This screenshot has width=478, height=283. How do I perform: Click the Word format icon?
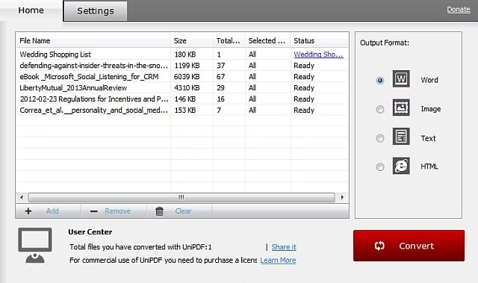click(401, 79)
